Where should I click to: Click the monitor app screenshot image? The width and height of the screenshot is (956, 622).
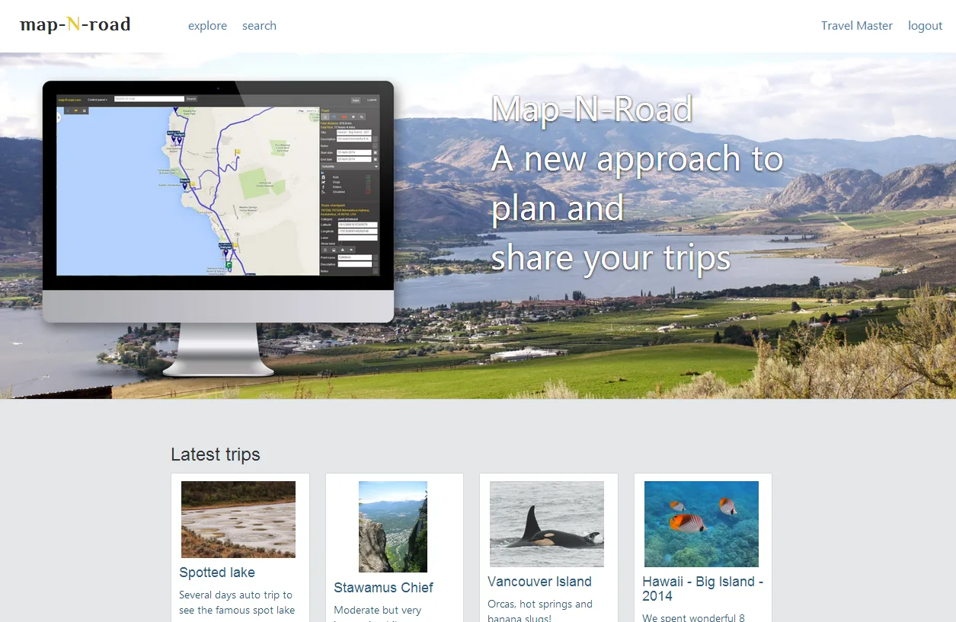point(218,228)
